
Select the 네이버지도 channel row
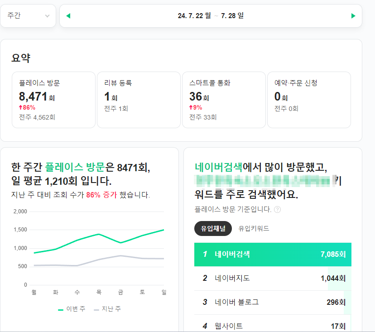273,279
